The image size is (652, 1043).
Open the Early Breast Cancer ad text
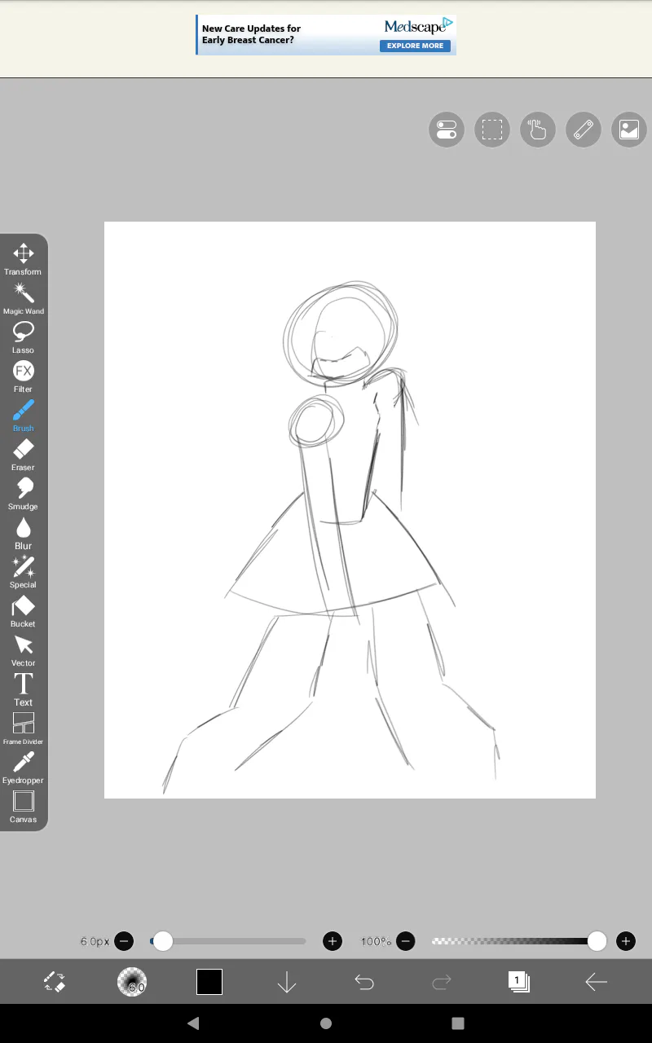point(251,34)
